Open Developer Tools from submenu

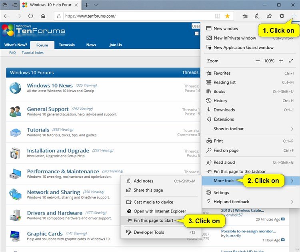pyautogui.click(x=161, y=232)
